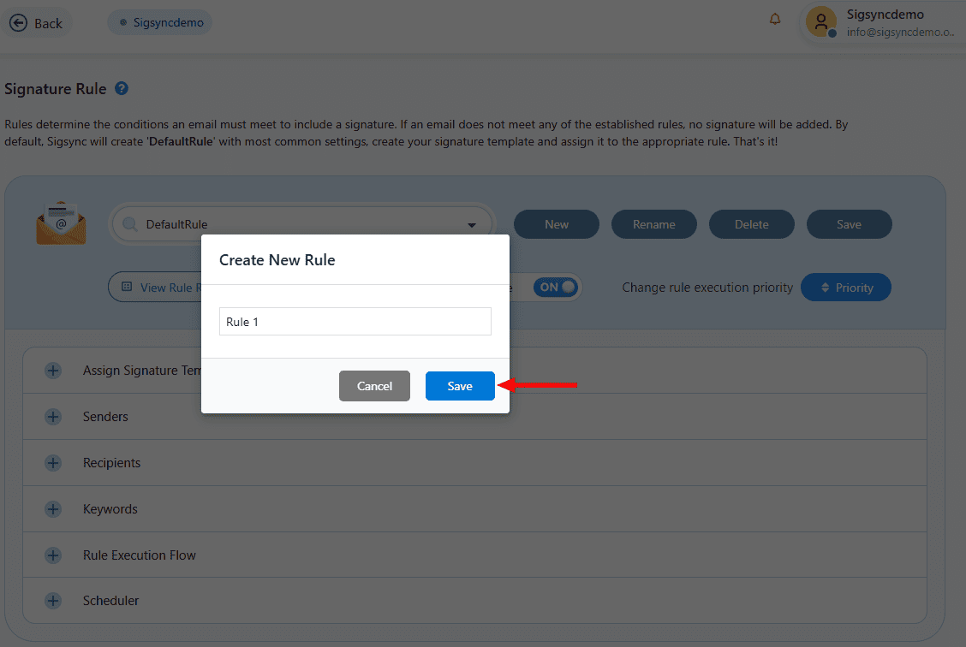Expand the Rule Execution Flow section
Image resolution: width=966 pixels, height=647 pixels.
53,555
